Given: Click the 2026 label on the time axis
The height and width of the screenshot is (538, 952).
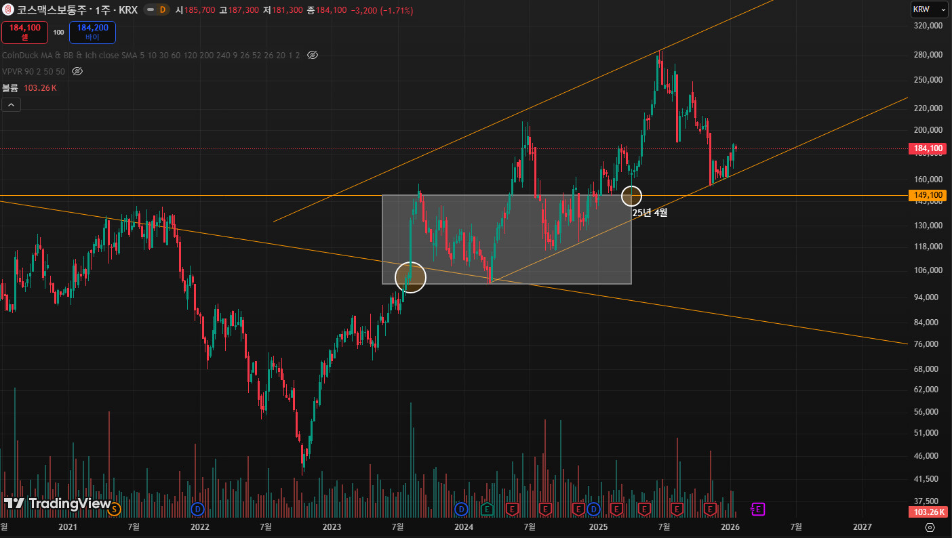Looking at the screenshot, I should (730, 526).
